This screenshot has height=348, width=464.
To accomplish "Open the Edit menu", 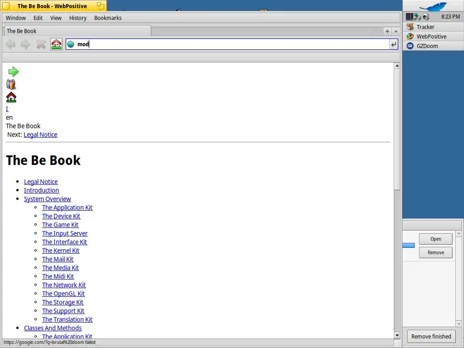I will click(38, 18).
